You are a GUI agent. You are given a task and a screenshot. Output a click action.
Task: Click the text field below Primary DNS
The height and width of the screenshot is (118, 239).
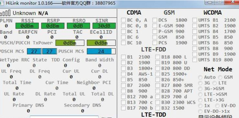tap(64, 117)
